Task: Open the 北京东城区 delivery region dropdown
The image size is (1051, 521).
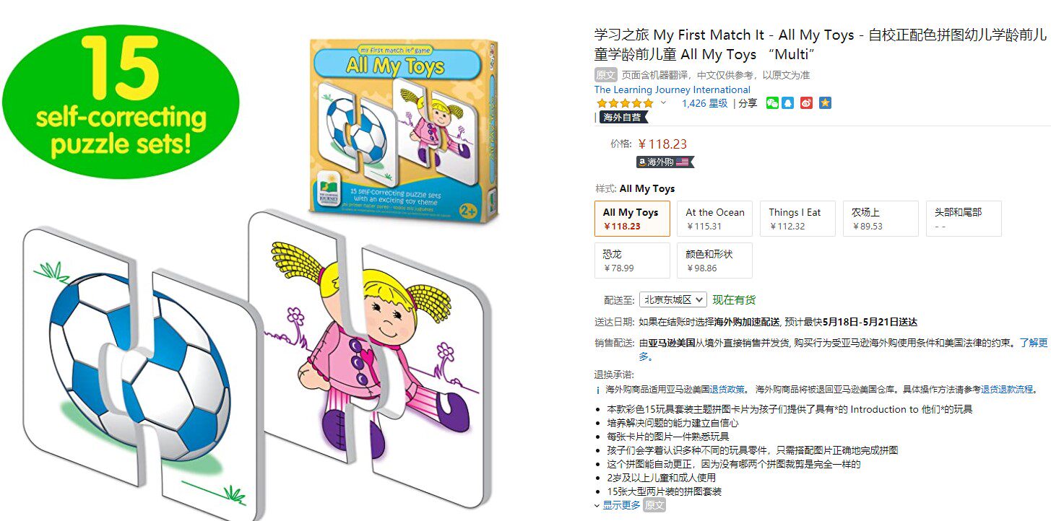Action: (672, 299)
